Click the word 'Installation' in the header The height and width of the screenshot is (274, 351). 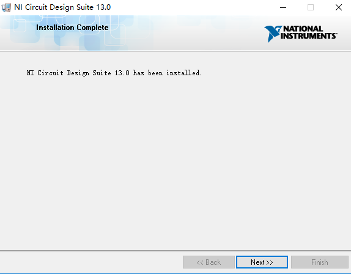point(55,28)
